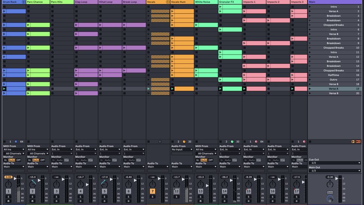This screenshot has width=364, height=205.
Task: Launch Impacts 1 clip in Outro scene
Action: click(244, 80)
